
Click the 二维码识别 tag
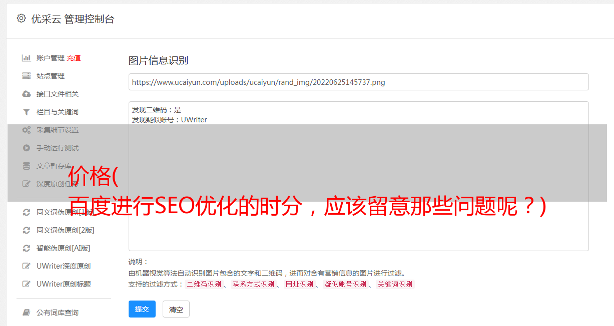coord(204,284)
